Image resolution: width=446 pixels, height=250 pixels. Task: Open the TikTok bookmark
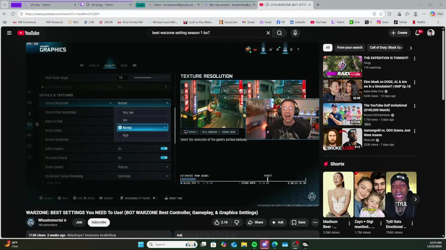(x=400, y=22)
